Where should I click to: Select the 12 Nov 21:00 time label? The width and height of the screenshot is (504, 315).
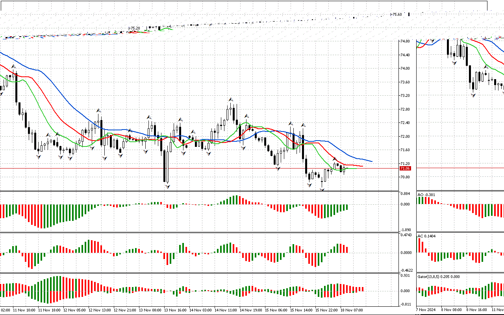coord(125,310)
